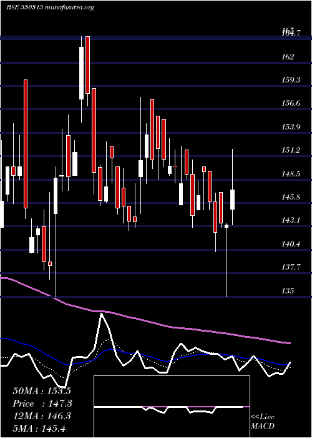Click the last white candlestick on right

pyautogui.click(x=232, y=200)
